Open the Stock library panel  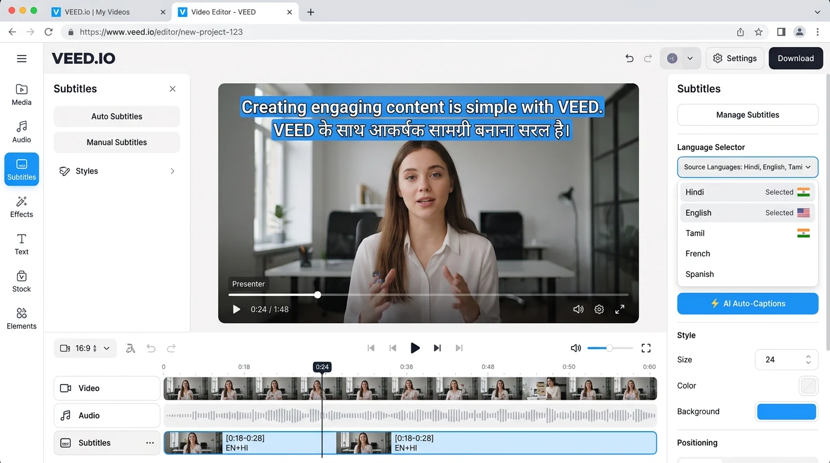pyautogui.click(x=22, y=282)
